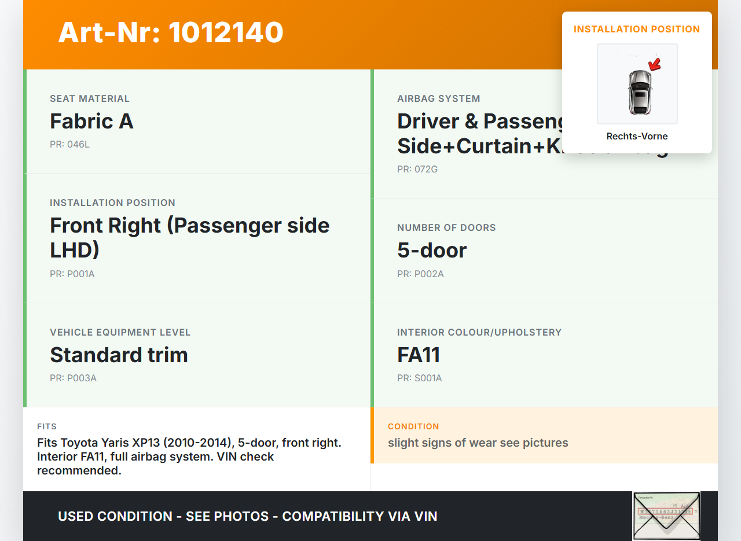Select Front Right (Passenger side LHD) value
The width and height of the screenshot is (741, 541).
click(189, 237)
